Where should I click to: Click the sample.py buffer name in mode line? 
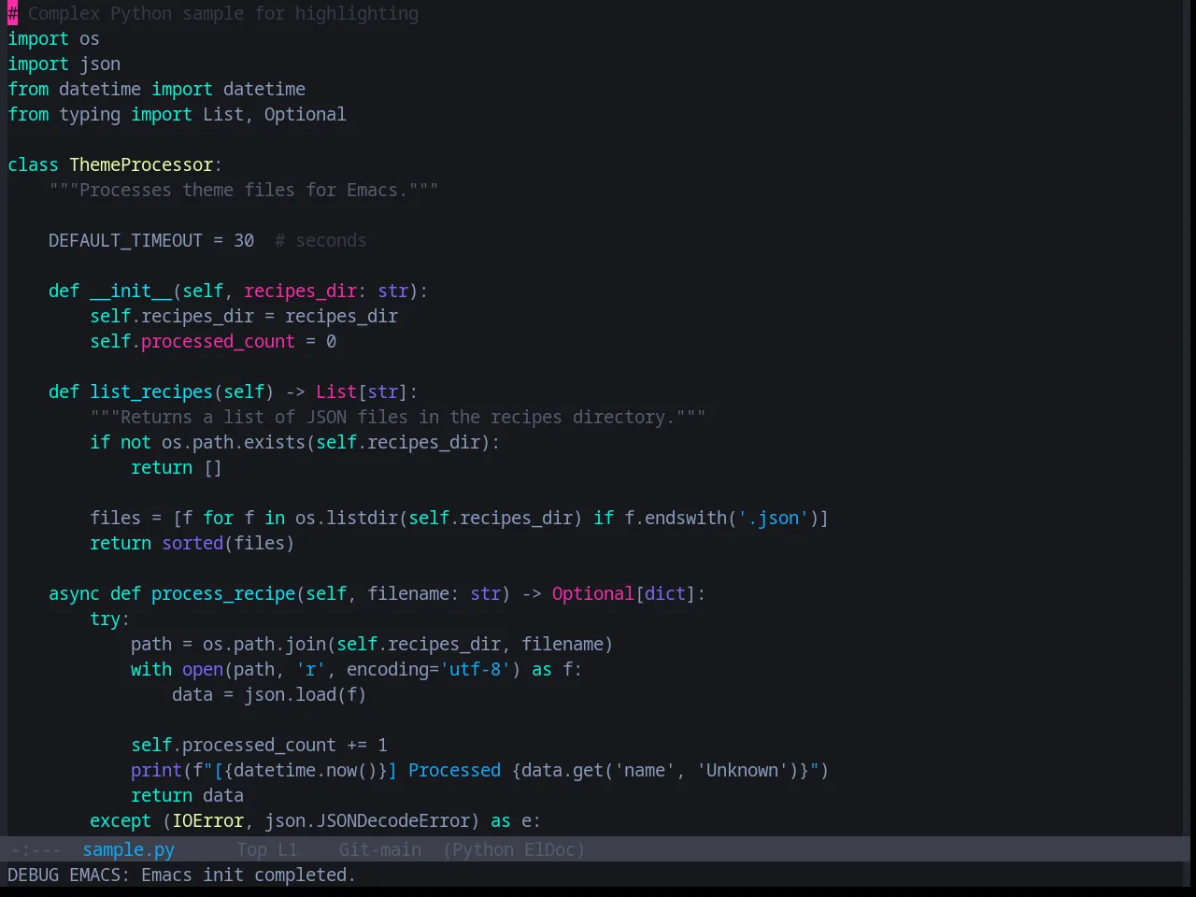[128, 849]
